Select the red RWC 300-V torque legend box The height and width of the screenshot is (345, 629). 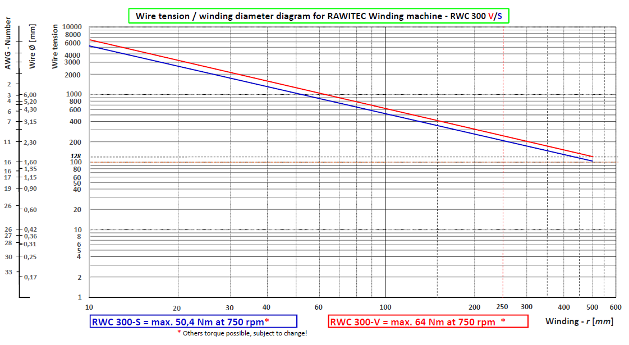(428, 321)
